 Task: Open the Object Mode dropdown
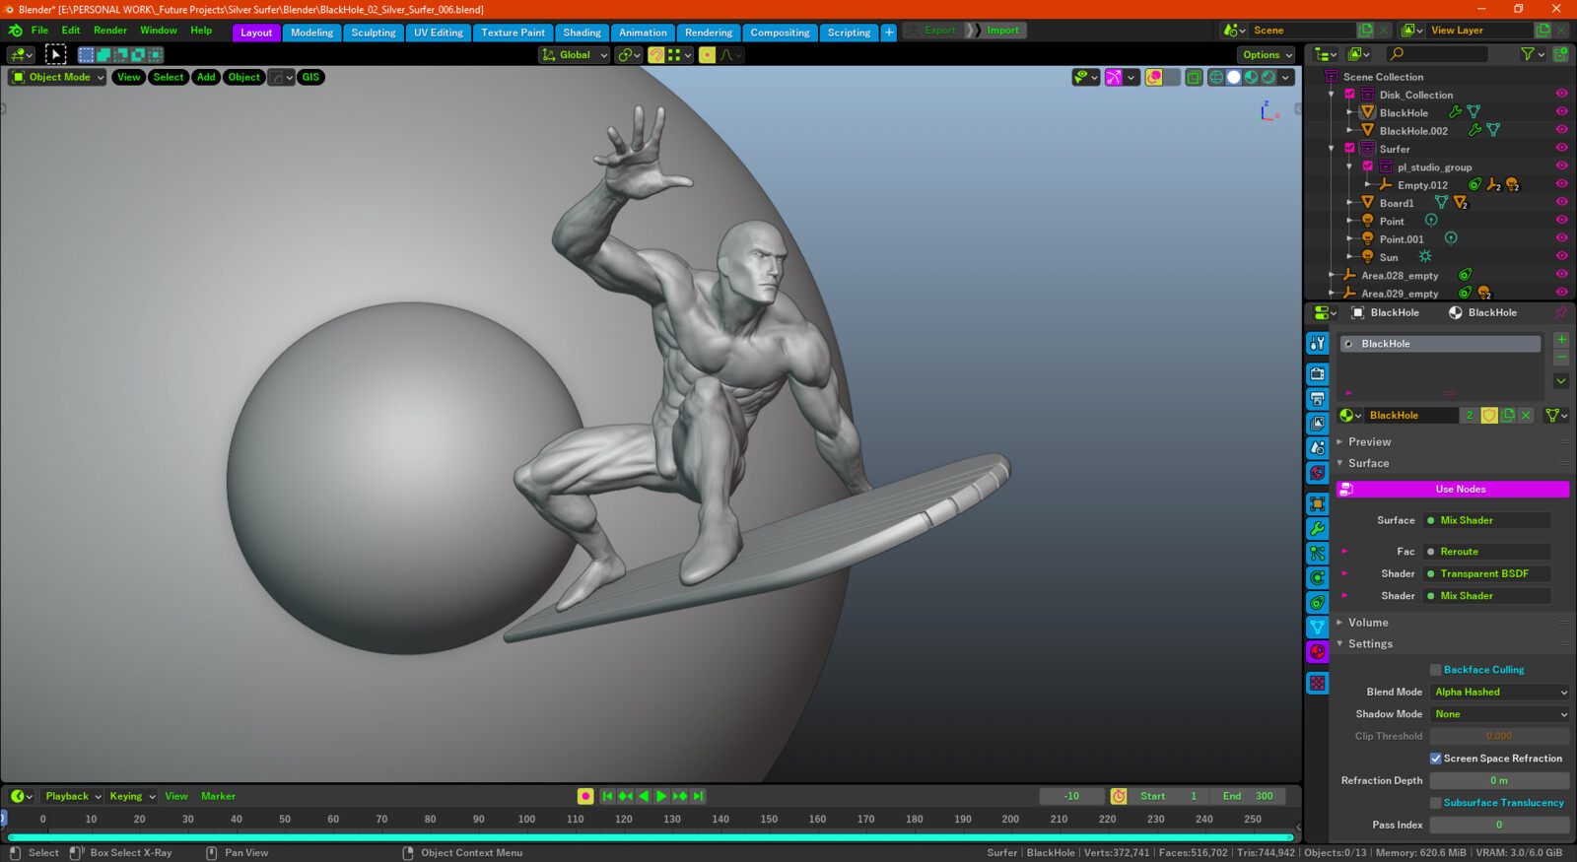pyautogui.click(x=57, y=77)
